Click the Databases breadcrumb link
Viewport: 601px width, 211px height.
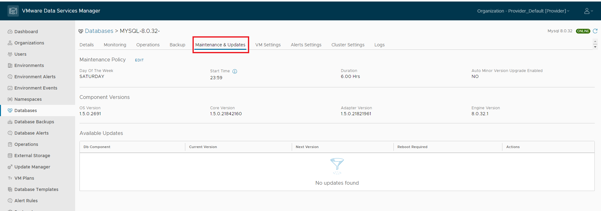[99, 31]
